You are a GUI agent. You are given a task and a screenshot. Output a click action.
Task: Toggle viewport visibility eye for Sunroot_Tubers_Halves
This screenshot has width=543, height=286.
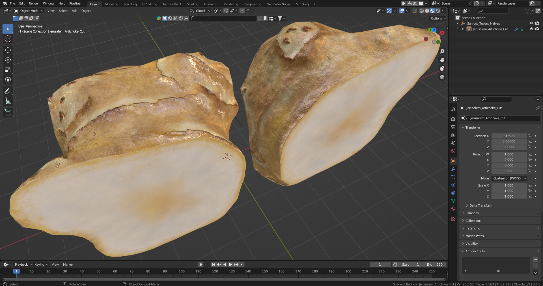531,23
